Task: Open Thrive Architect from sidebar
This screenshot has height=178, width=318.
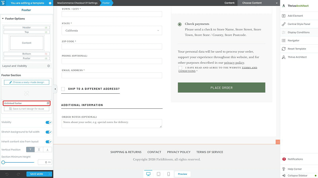Action: pos(299,57)
